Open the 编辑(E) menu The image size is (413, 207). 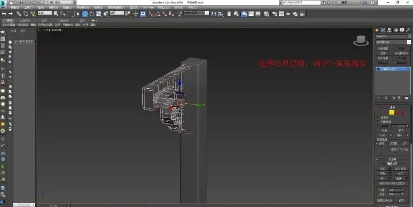point(15,7)
